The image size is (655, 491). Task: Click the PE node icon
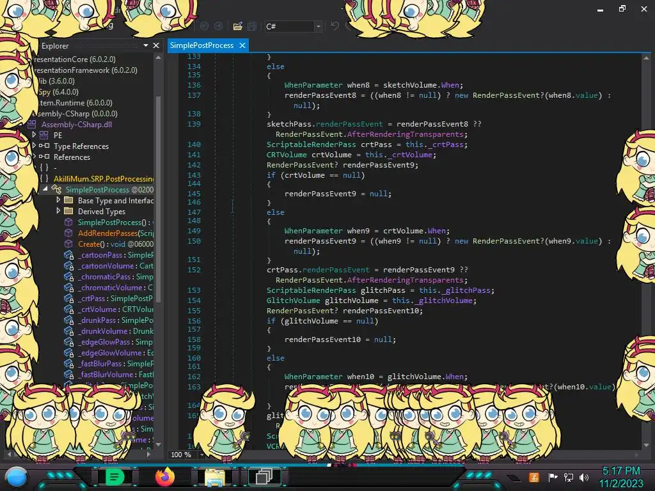(x=44, y=135)
